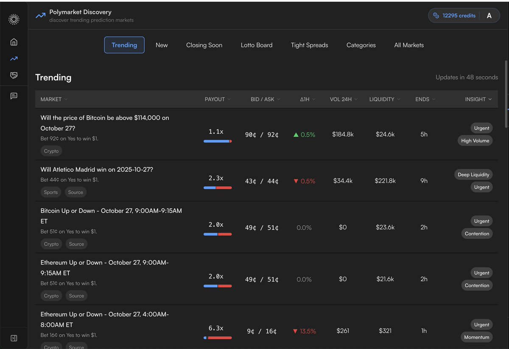Image resolution: width=509 pixels, height=349 pixels.
Task: Click the coins icon inside the credits button
Action: tap(436, 15)
